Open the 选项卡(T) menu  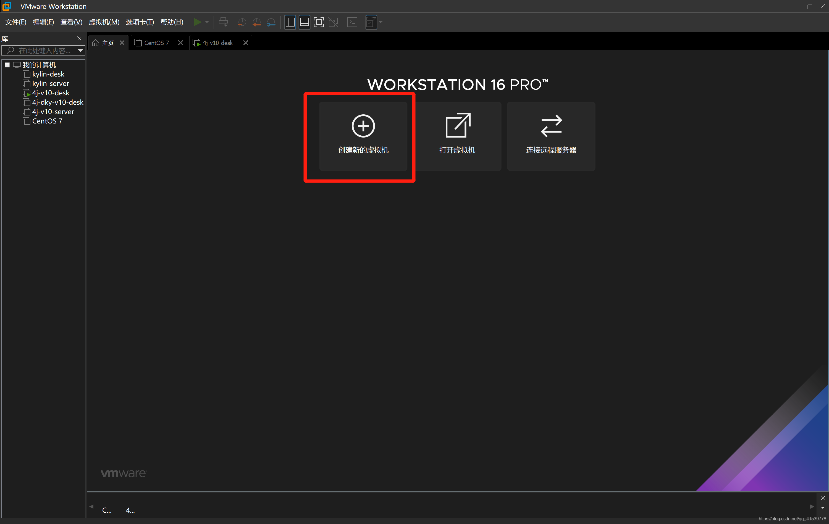(x=140, y=22)
